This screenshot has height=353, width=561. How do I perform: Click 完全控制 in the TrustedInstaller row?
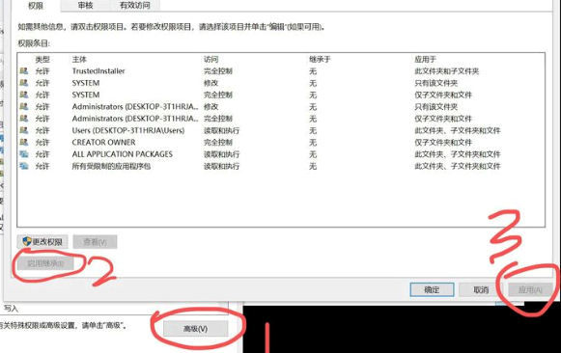pos(218,71)
